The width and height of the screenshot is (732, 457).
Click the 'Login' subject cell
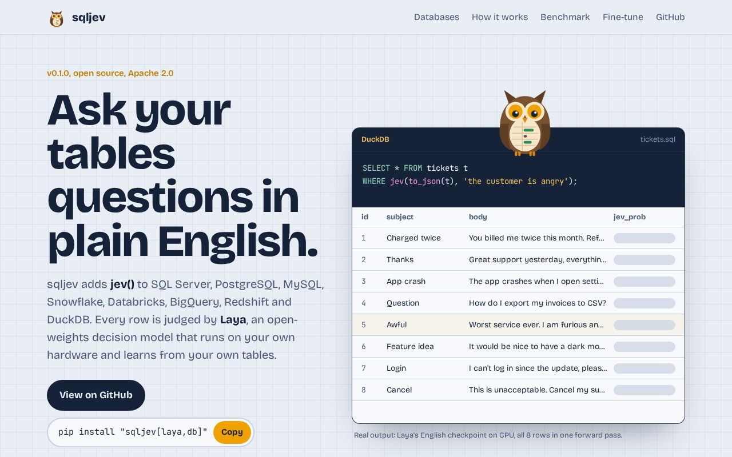coord(396,368)
